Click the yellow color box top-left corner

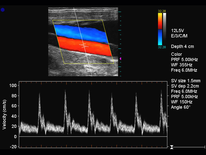[53, 20]
